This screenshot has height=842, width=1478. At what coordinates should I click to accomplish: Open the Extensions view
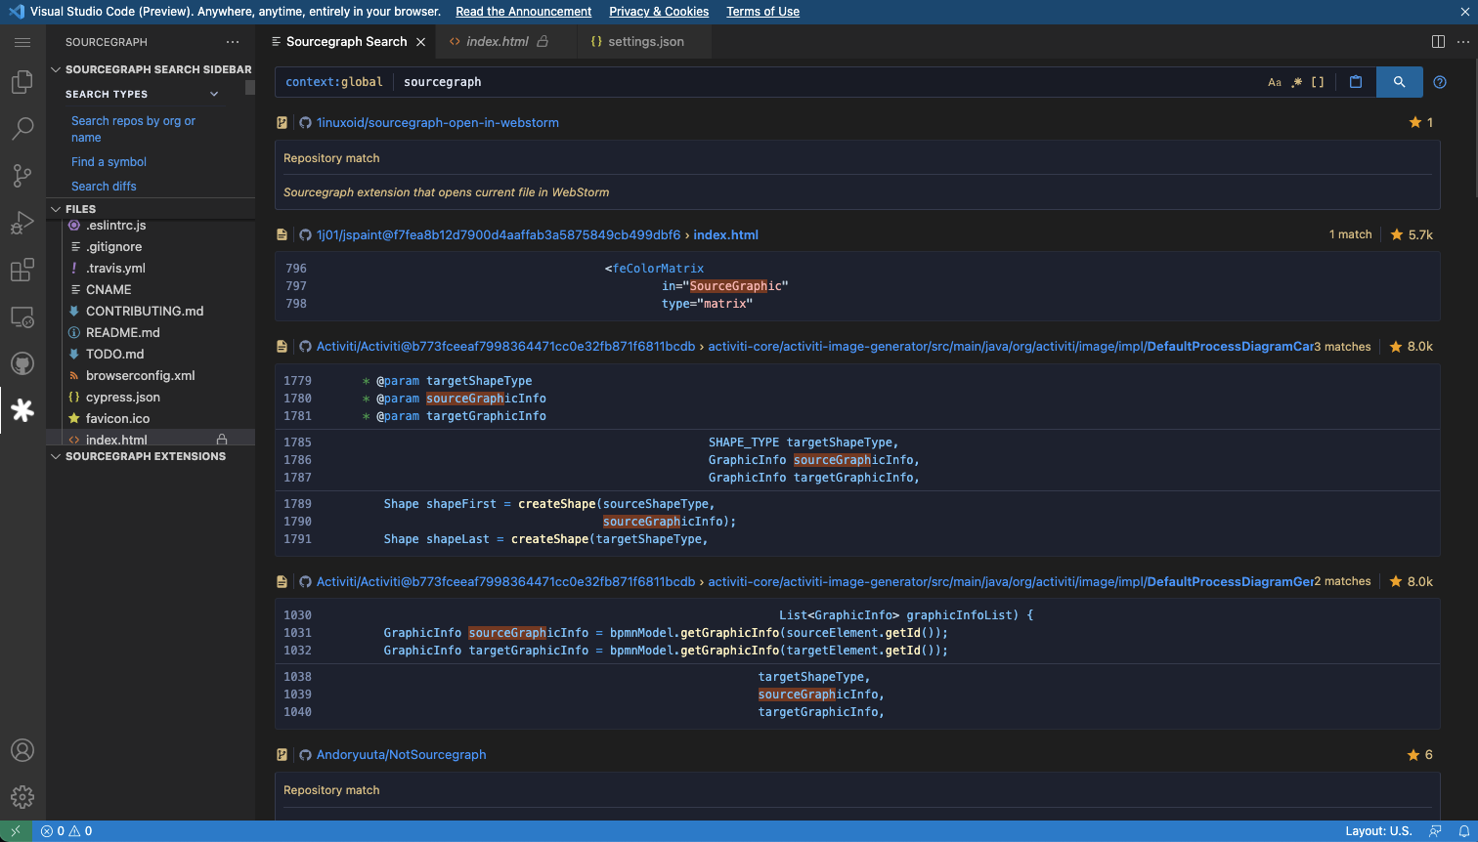(x=22, y=270)
